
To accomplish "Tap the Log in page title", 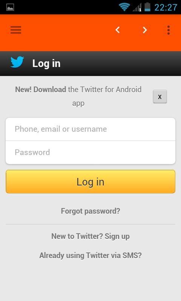I will [46, 64].
